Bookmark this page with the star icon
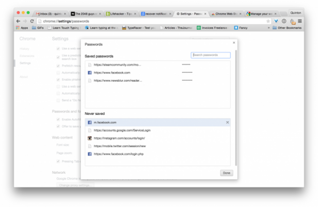This screenshot has height=207, width=318. pos(268,21)
